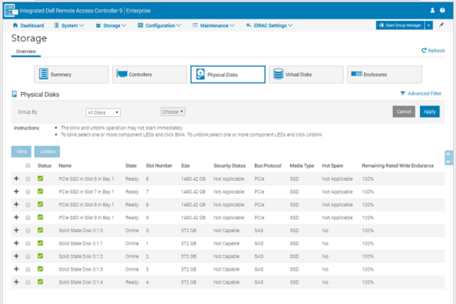This screenshot has width=456, height=304.
Task: Check the box for PCIe SSD in Slot 6
Action: point(28,179)
